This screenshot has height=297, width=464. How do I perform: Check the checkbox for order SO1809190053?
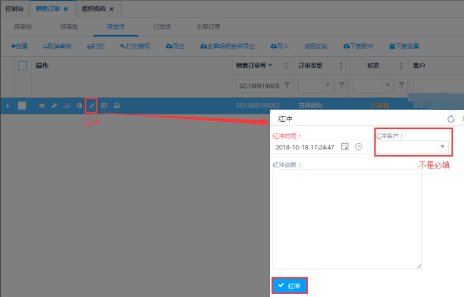tap(22, 105)
